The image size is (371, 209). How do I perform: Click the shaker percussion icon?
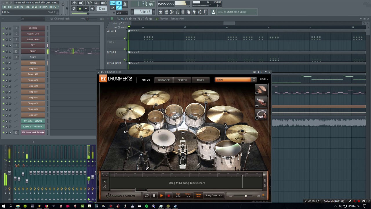point(261,102)
